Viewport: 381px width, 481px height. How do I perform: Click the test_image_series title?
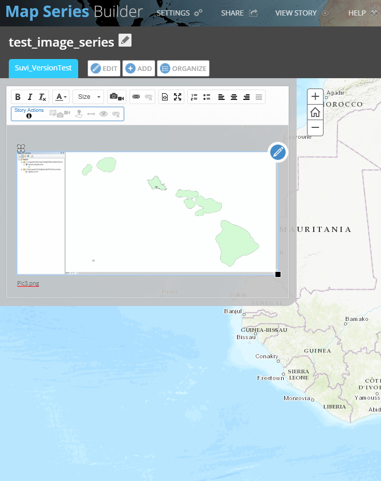click(62, 42)
